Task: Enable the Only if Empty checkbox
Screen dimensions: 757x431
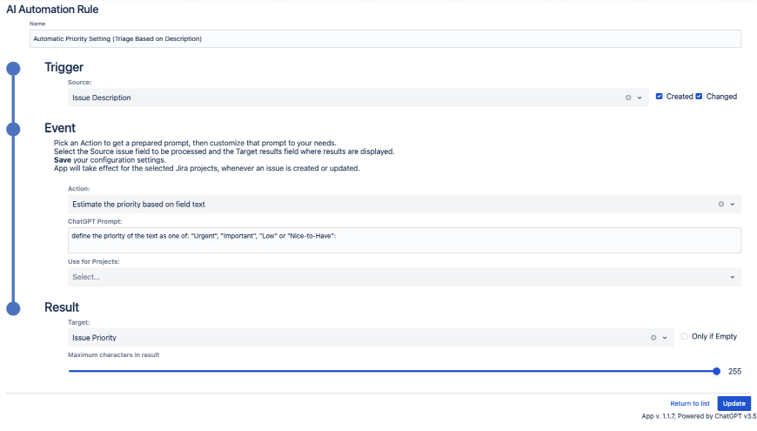Action: [685, 336]
